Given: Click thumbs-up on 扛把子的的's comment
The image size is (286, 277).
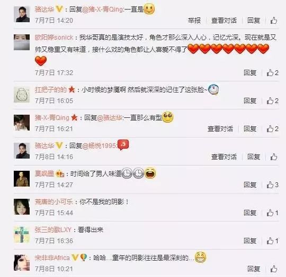Looking at the screenshot, I should (x=272, y=101).
